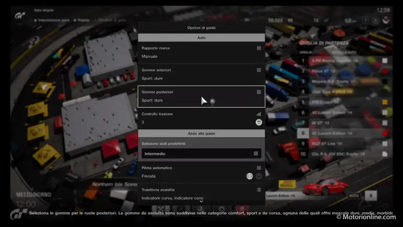Click the dimmed auto-drive icon next to Frenata
The width and height of the screenshot is (403, 227).
click(x=259, y=176)
